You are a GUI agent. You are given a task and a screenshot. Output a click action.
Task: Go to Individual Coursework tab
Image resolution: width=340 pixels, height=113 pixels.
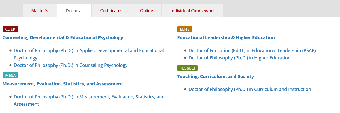coord(192,11)
